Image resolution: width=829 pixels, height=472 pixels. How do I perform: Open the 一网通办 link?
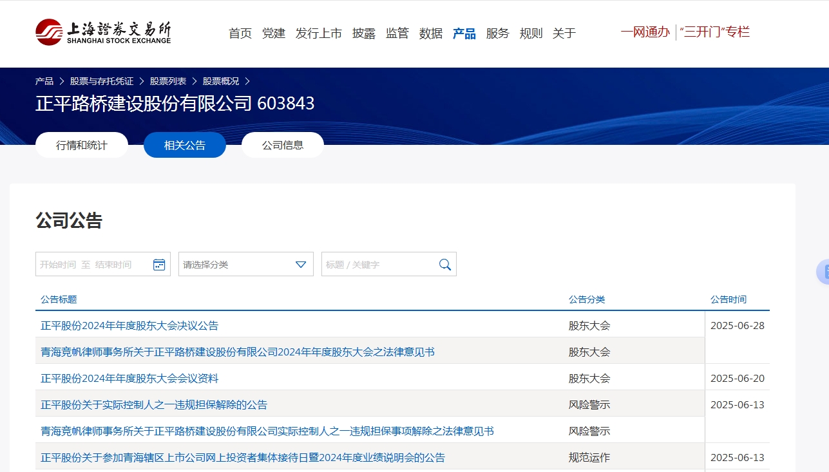tap(645, 32)
